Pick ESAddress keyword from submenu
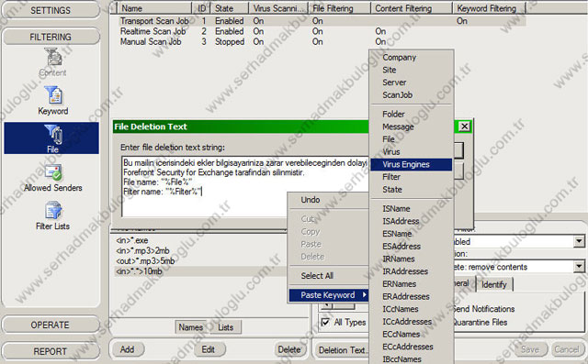Screen dimensions: 588x364 pyautogui.click(x=411, y=247)
